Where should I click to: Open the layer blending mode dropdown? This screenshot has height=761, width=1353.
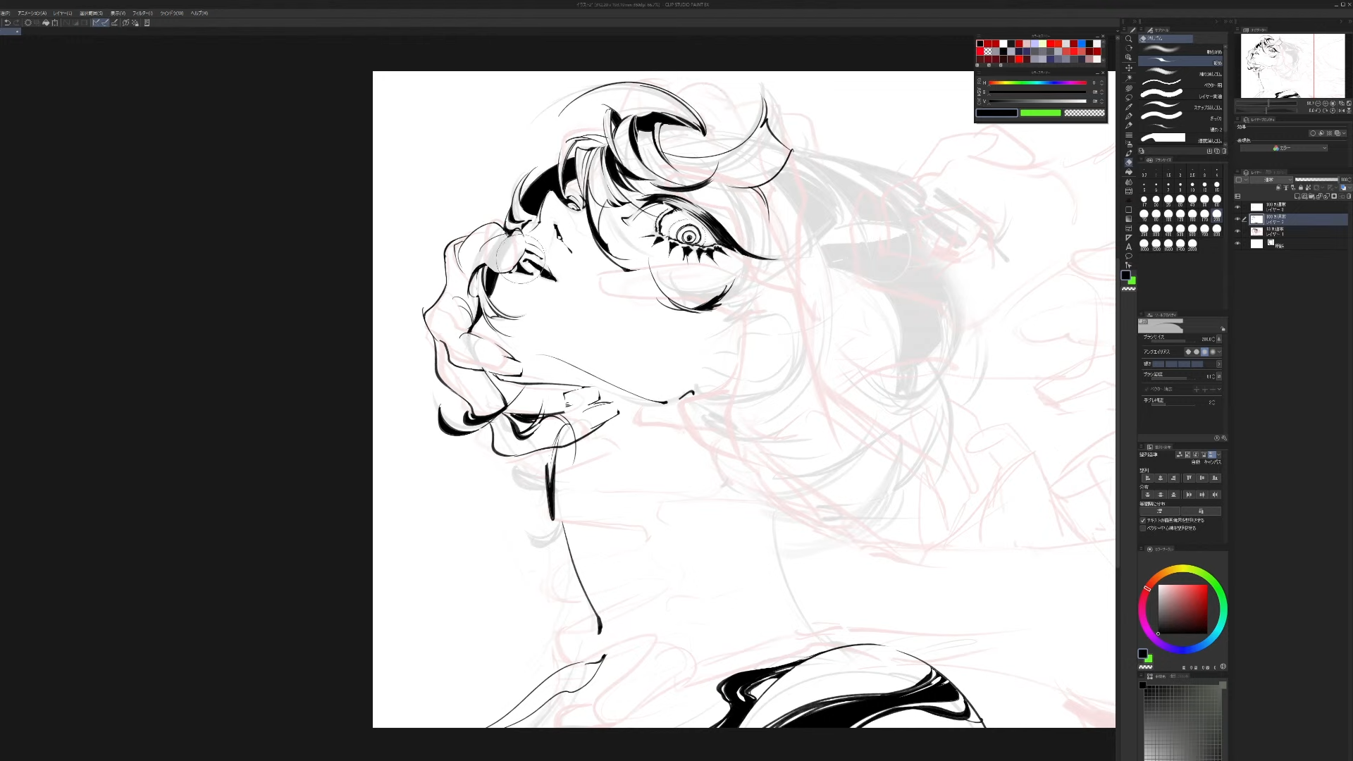coord(1270,180)
